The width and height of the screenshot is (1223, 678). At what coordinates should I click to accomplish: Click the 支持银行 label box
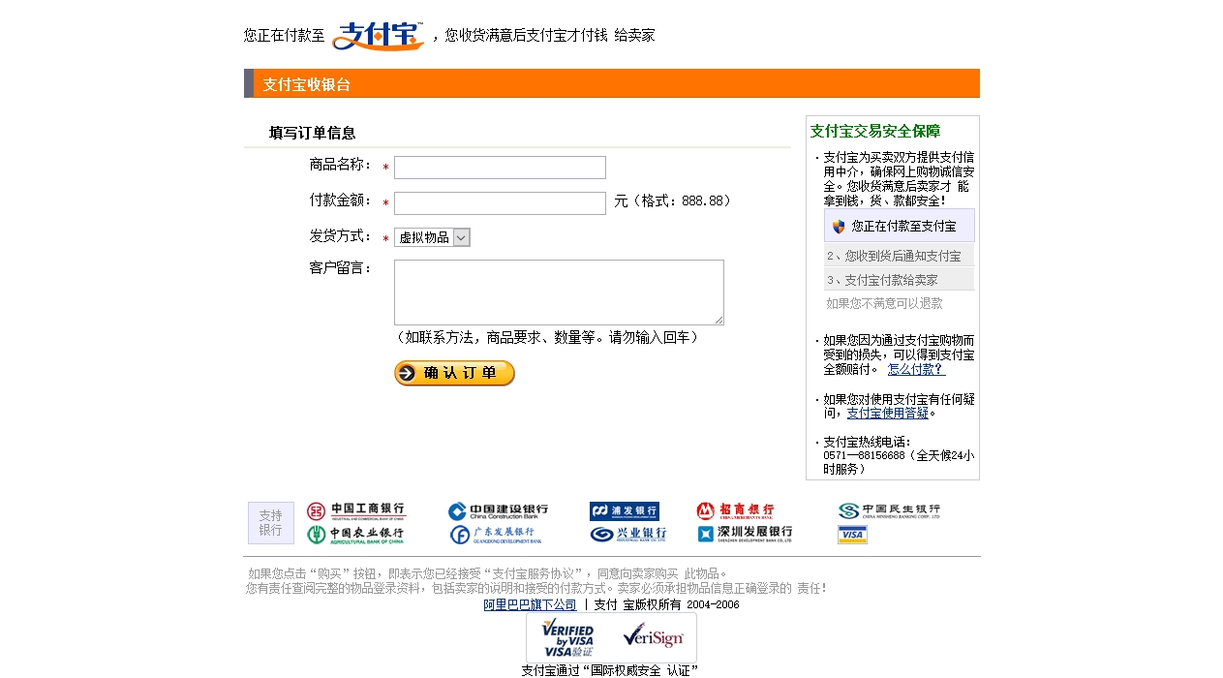[x=271, y=523]
